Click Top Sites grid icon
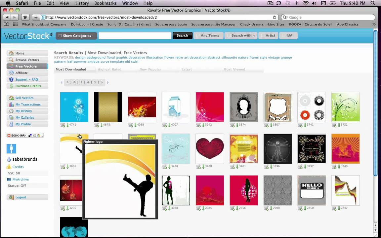 click(15, 24)
